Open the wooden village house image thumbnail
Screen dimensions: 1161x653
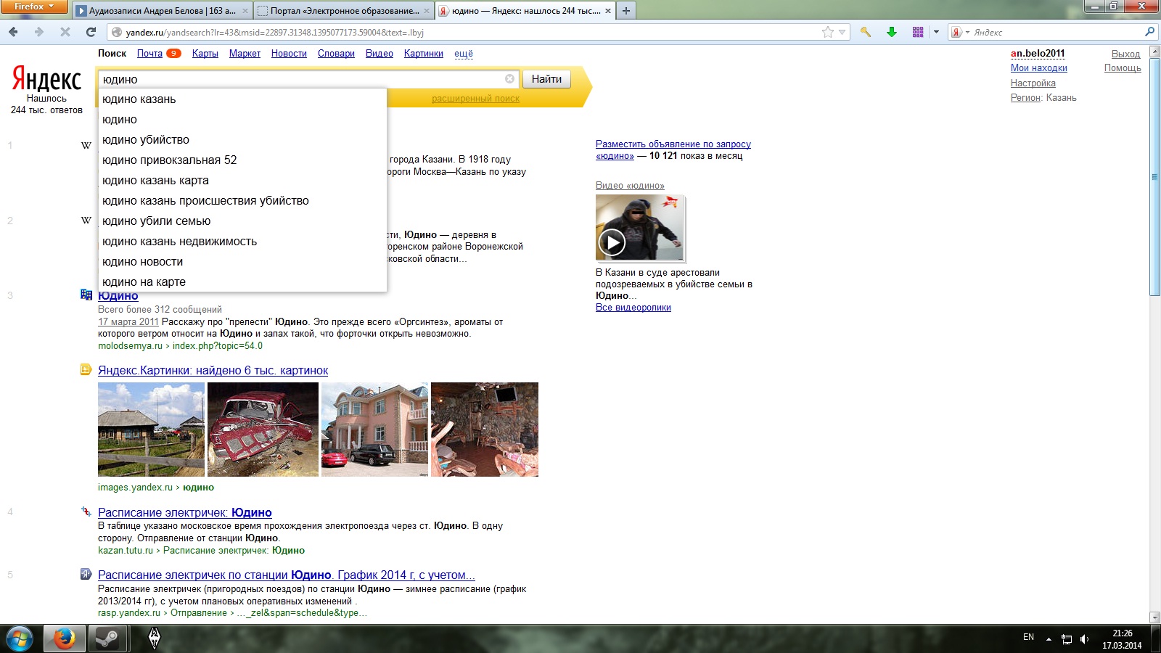click(x=151, y=430)
